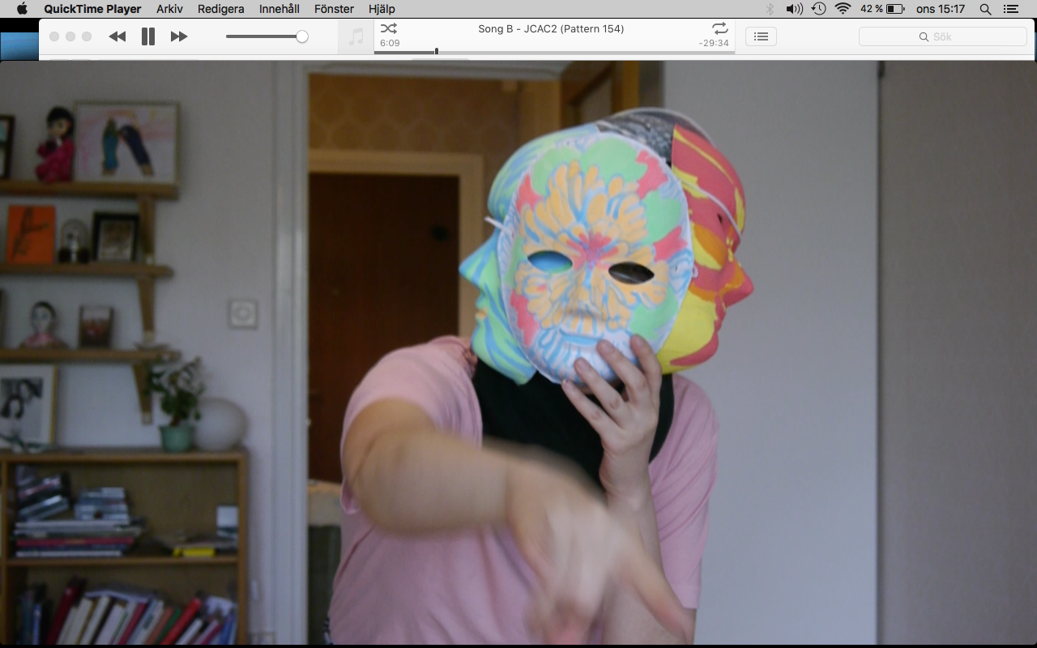Open the Innehåll menu
Image resolution: width=1037 pixels, height=648 pixels.
pyautogui.click(x=280, y=9)
